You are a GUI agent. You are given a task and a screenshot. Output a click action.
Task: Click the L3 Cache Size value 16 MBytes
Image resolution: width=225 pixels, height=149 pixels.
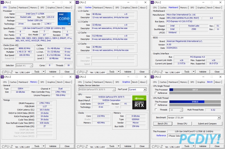point(104,47)
